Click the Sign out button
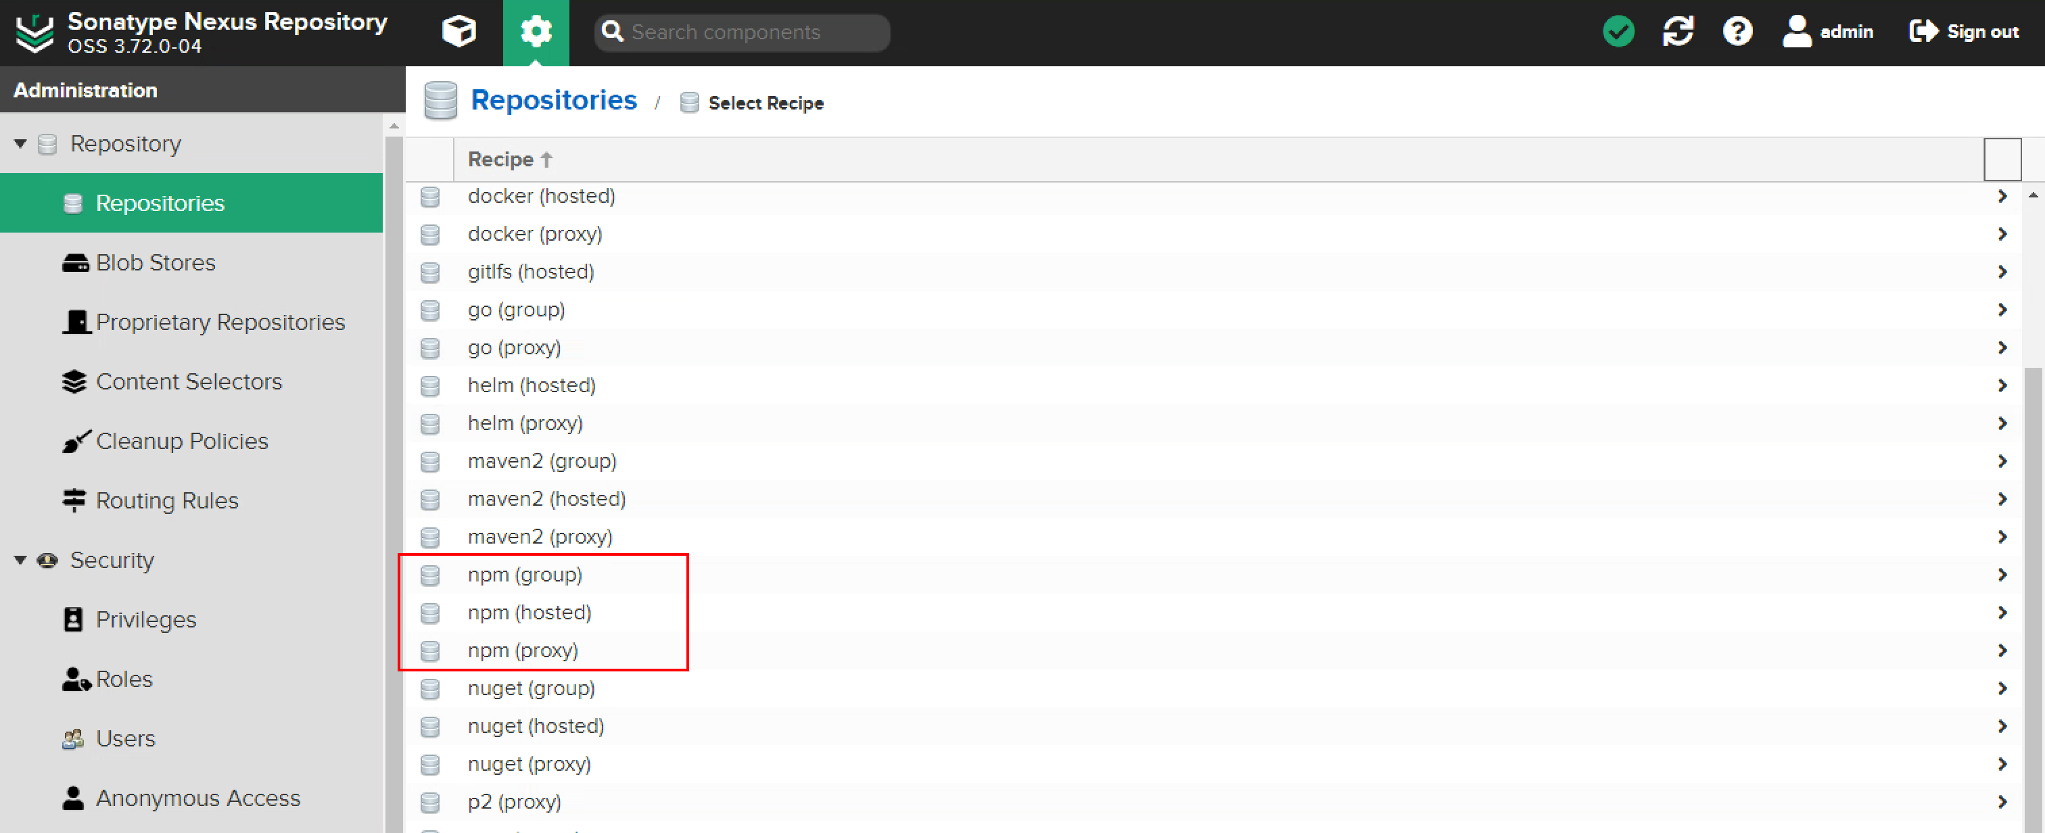Viewport: 2045px width, 833px height. pos(1964,32)
